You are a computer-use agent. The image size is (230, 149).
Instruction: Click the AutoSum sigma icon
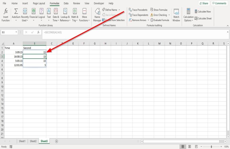[16, 11]
